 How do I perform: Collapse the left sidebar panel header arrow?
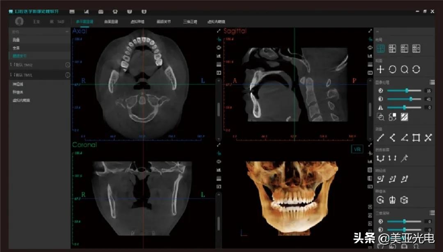point(67,32)
